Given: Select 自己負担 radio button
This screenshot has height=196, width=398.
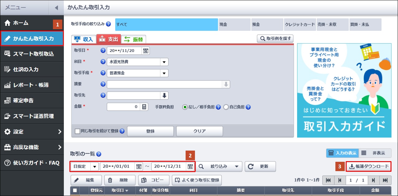Looking at the screenshot, I should point(226,107).
